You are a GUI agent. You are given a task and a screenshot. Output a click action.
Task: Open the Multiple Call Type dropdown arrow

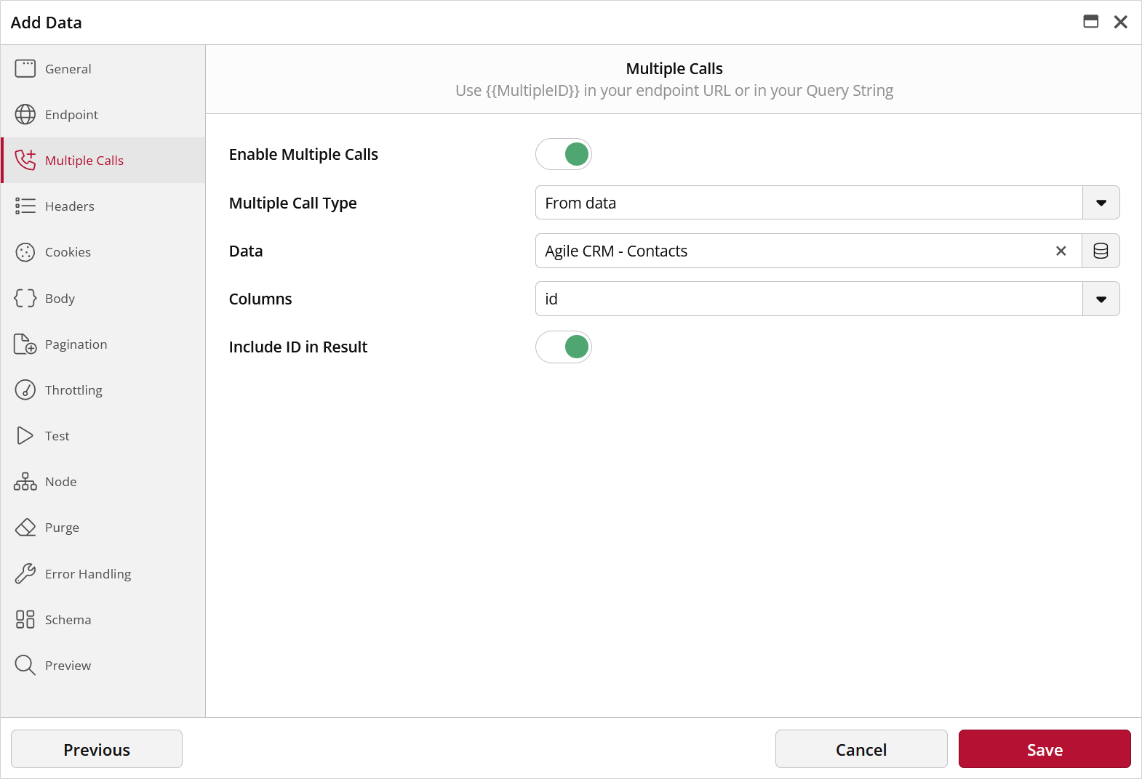point(1101,203)
